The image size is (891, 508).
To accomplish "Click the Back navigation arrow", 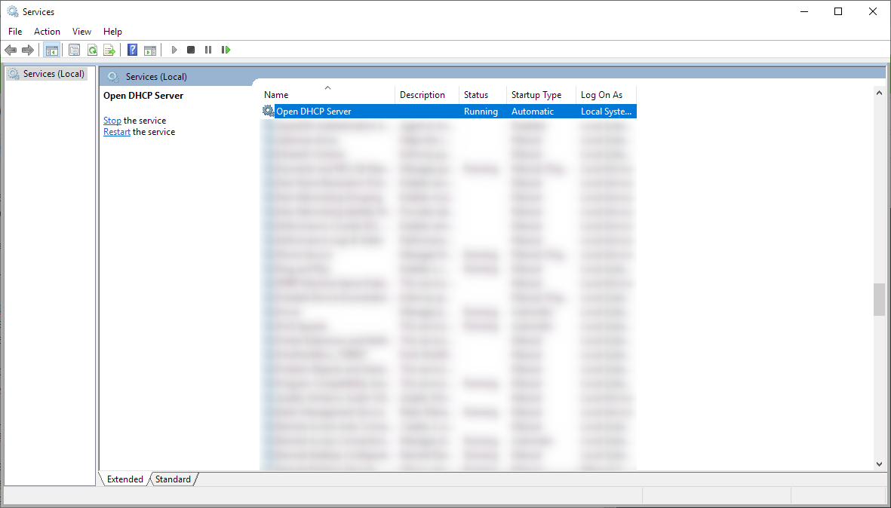I will 11,50.
